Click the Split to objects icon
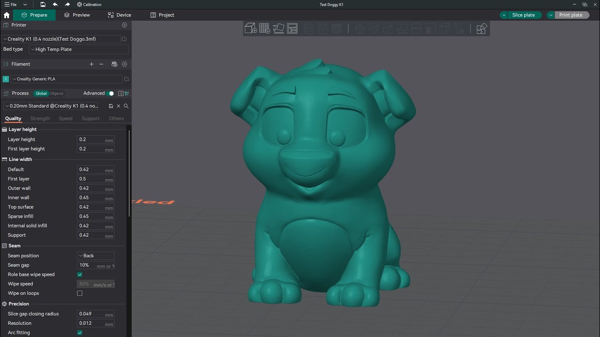Screen dimensions: 600x337 pos(308,29)
